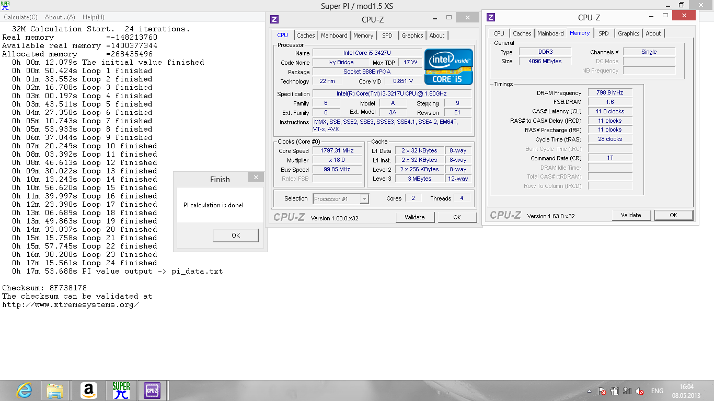The height and width of the screenshot is (401, 714).
Task: Open Memory tab in left CPU-Z window
Action: click(x=363, y=36)
